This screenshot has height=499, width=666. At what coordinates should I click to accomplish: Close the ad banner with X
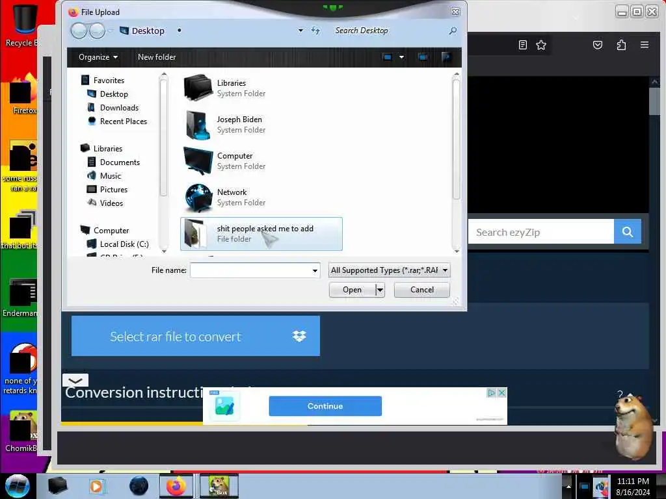tap(501, 393)
